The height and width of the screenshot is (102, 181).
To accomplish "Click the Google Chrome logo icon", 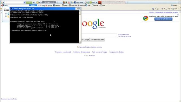I will point(146,18).
